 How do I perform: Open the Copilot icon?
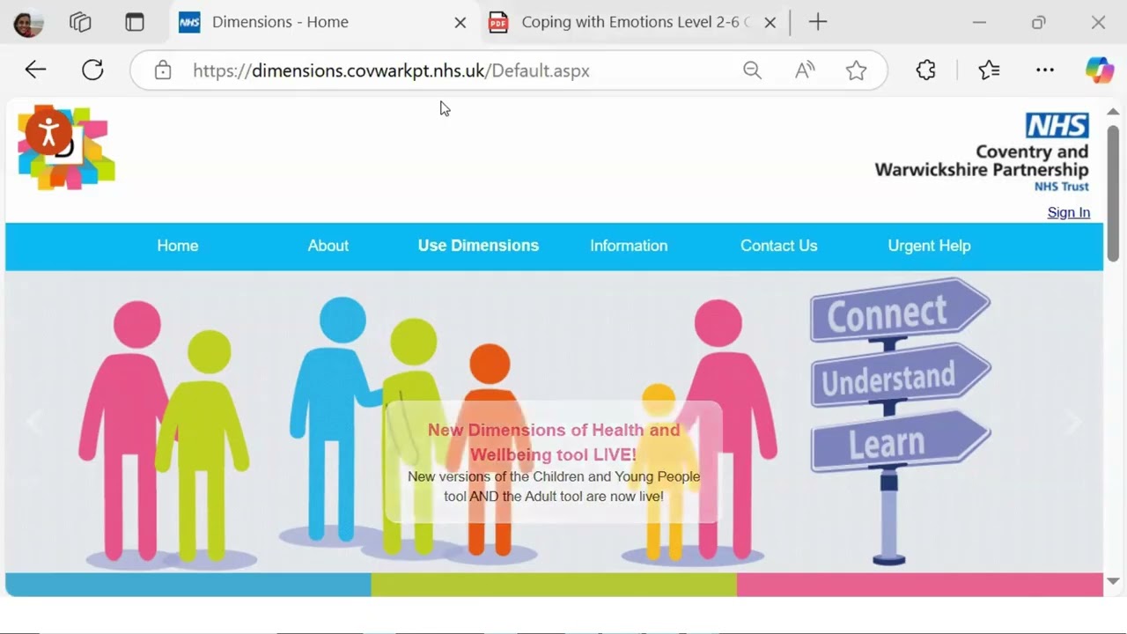click(x=1099, y=70)
